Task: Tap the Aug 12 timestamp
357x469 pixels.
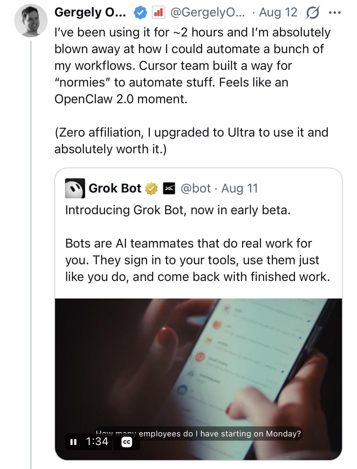Action: 278,13
